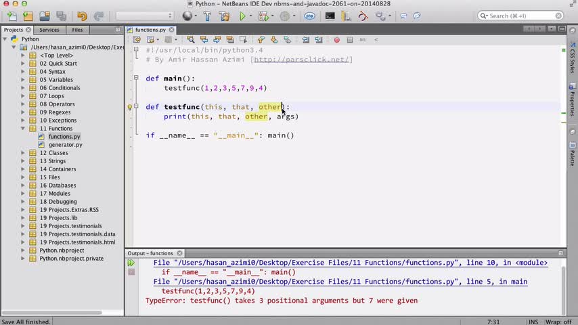
Task: Run the project with green play icon
Action: (x=242, y=16)
